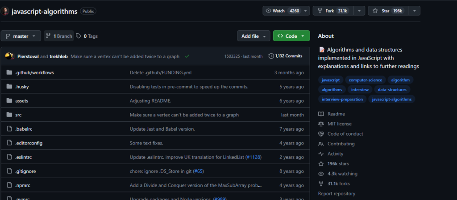
Task: Click the Pierstoval author avatar
Action: pos(9,56)
